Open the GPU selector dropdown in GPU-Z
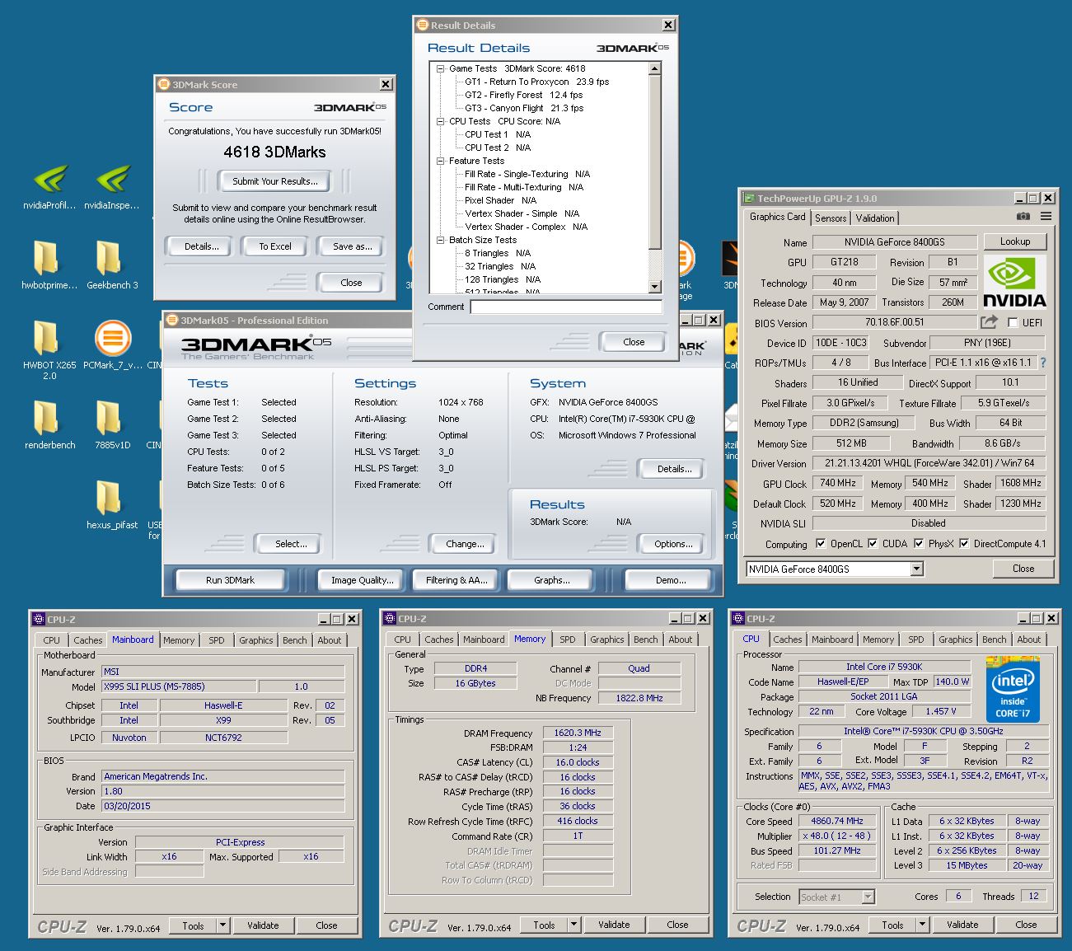 916,569
